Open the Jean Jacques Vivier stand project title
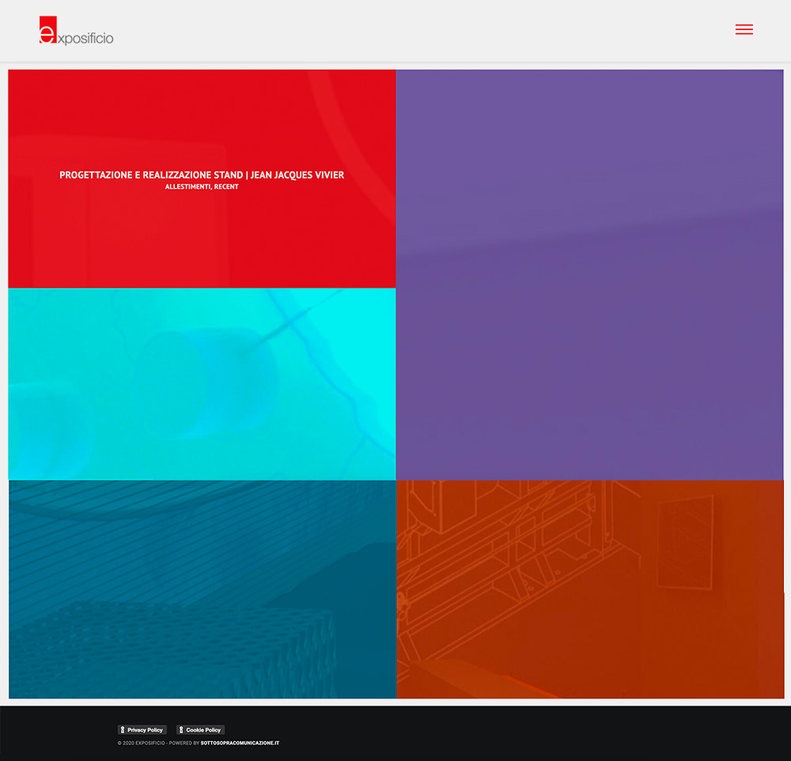The height and width of the screenshot is (761, 791). (x=202, y=175)
